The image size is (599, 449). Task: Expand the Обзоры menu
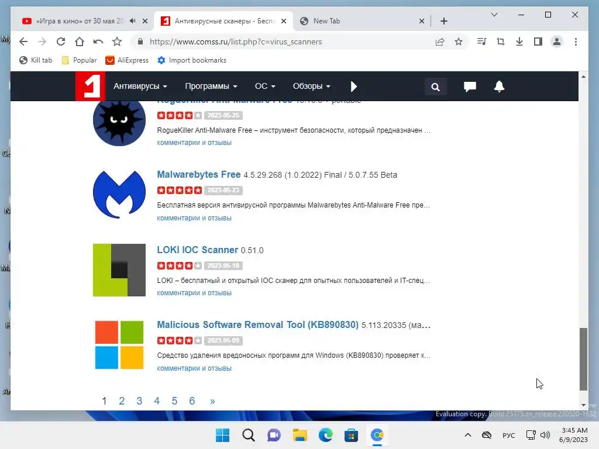point(311,87)
